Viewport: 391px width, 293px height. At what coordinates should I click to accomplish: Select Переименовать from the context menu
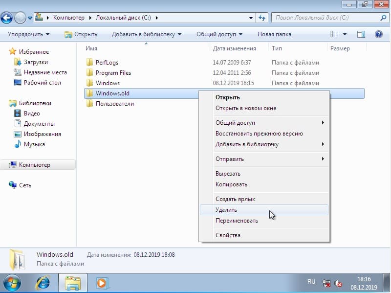pos(237,221)
